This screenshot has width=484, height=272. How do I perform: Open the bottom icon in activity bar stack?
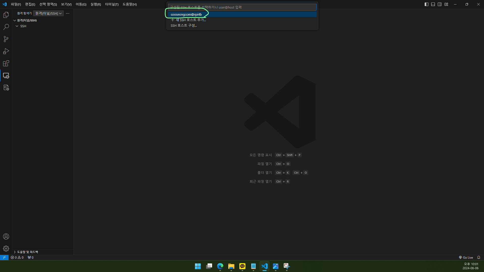(6, 87)
